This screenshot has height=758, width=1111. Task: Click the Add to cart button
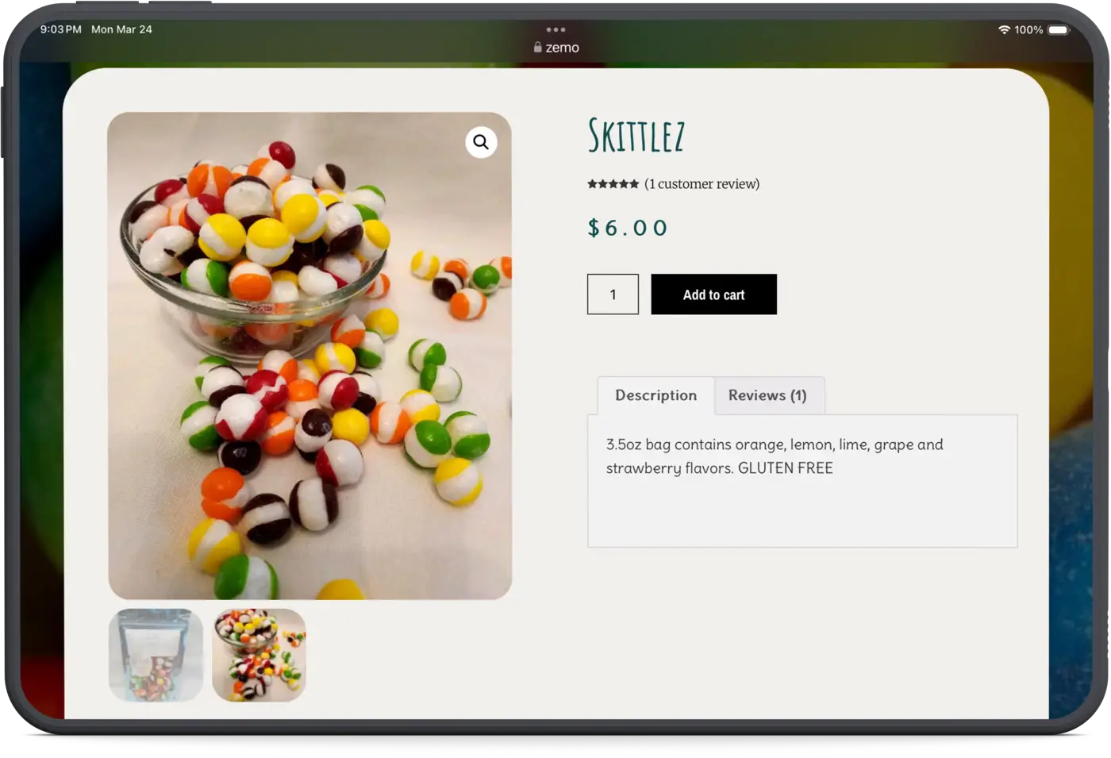point(714,294)
